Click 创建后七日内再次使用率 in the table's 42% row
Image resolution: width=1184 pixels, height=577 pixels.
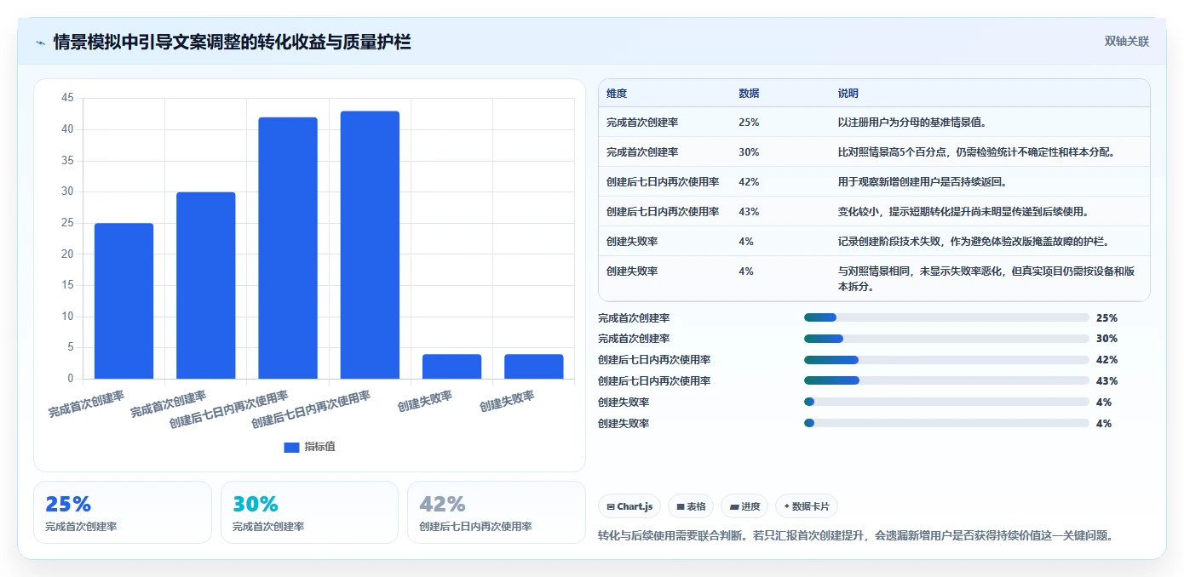click(663, 182)
